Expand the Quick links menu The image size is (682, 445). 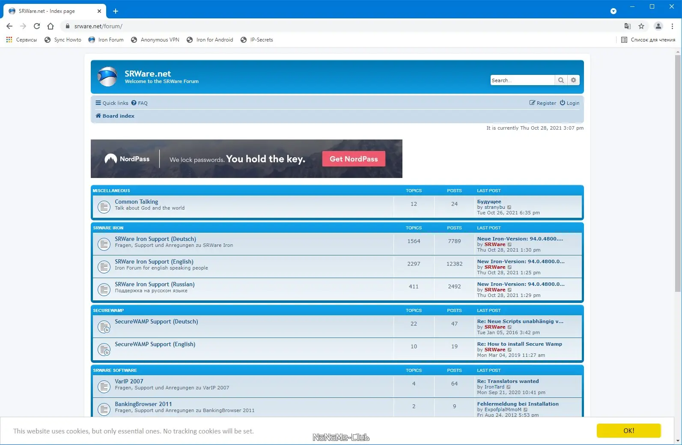click(x=112, y=103)
